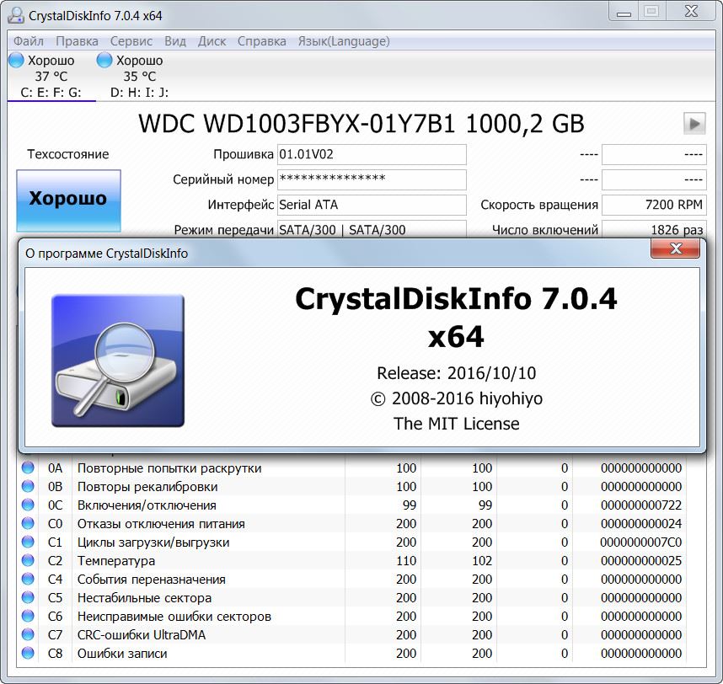
Task: Click the large Хорошо health status button
Action: (x=69, y=200)
